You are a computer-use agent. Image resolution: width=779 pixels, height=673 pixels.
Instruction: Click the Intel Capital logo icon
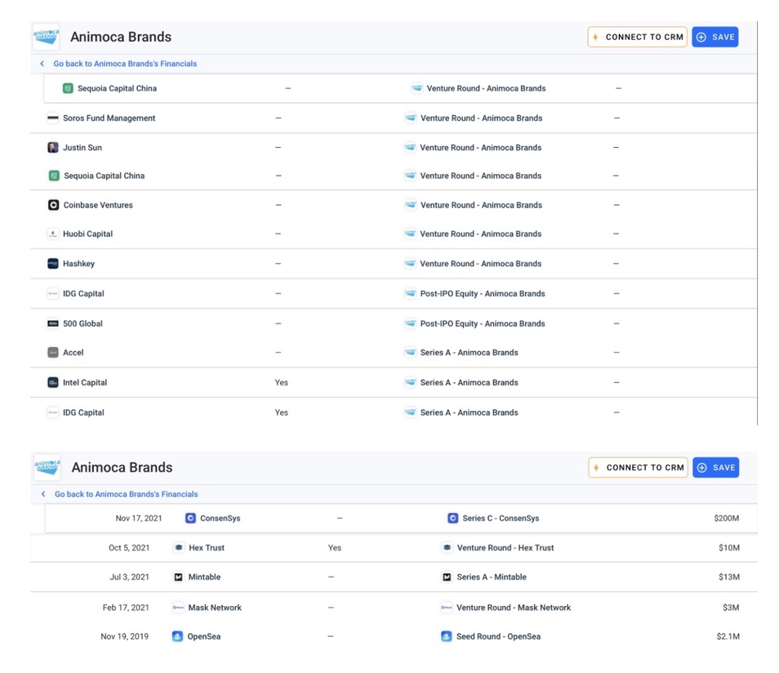pos(53,382)
